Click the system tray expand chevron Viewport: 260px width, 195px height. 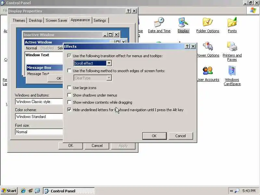click(x=231, y=191)
